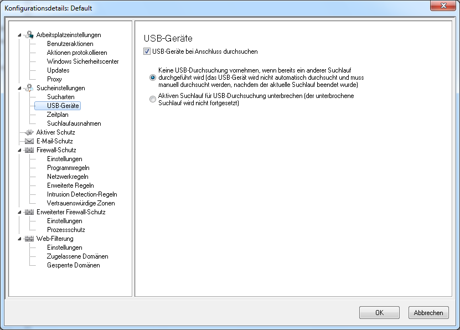Click the Arbeitsplatzeinstellungen workstation icon
460x330 pixels.
(x=29, y=35)
